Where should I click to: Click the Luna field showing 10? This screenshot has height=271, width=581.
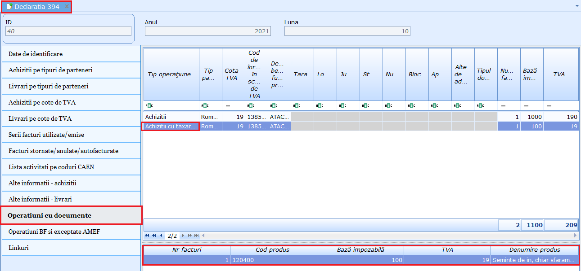coord(347,31)
